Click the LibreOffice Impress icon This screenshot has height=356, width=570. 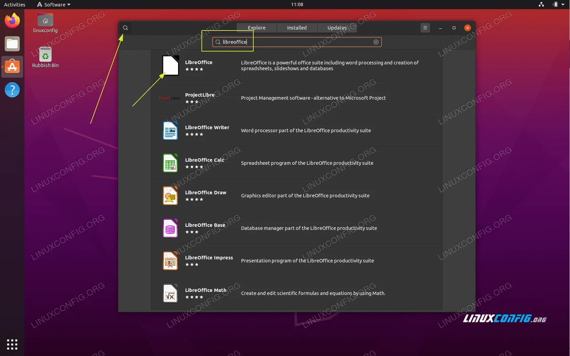pos(170,261)
